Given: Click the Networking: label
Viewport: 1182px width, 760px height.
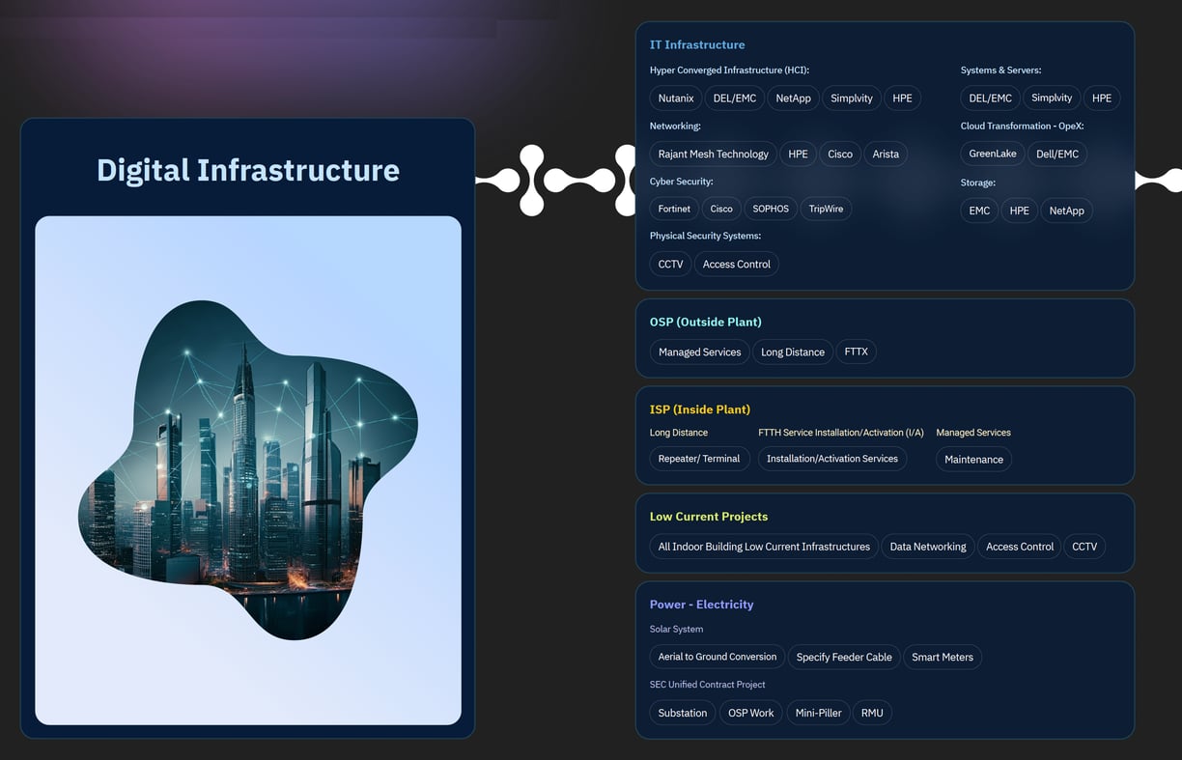Looking at the screenshot, I should coord(675,127).
